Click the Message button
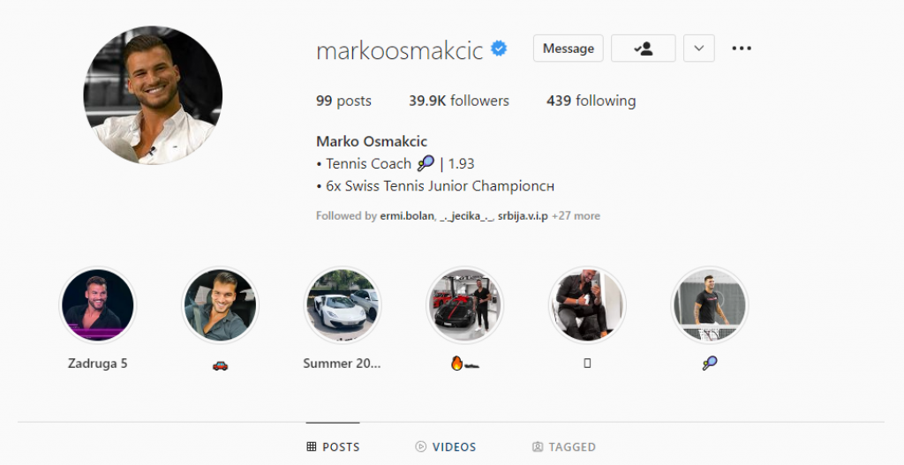The image size is (904, 465). click(568, 49)
